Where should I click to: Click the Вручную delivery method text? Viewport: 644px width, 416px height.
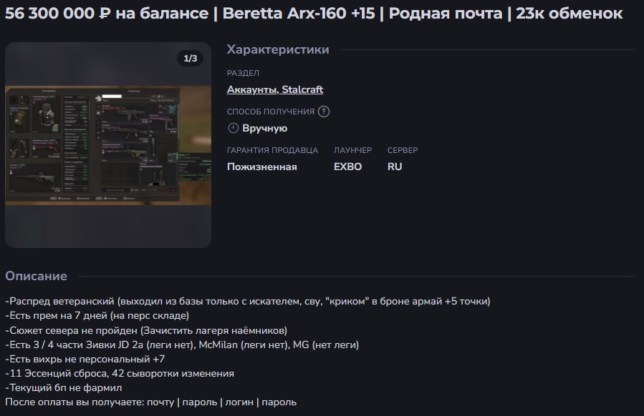pos(265,128)
